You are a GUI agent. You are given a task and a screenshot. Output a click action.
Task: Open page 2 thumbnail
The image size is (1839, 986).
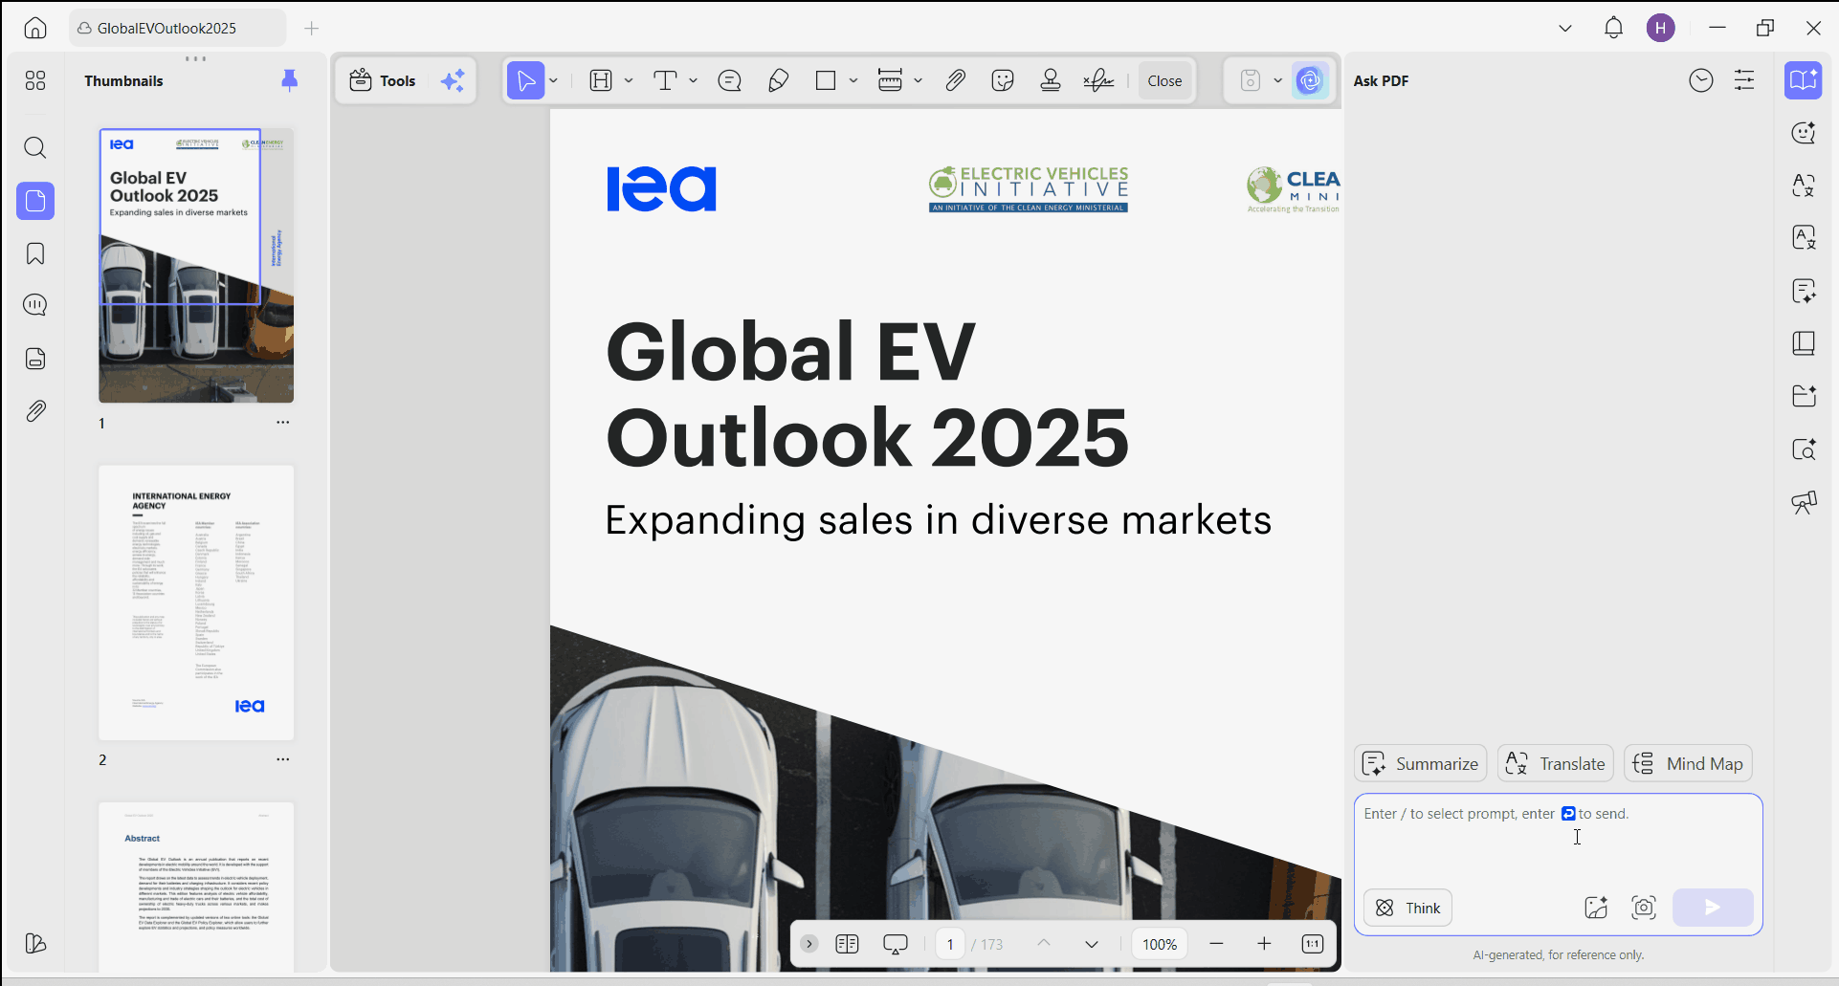(196, 603)
